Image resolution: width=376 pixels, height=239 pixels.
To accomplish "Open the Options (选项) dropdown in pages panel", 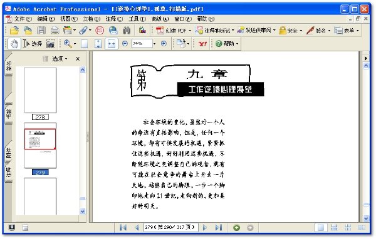I will click(60, 59).
